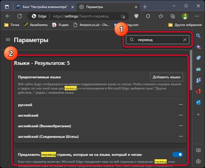Open the Extensions puzzle icon
The width and height of the screenshot is (205, 168).
(x=148, y=16)
